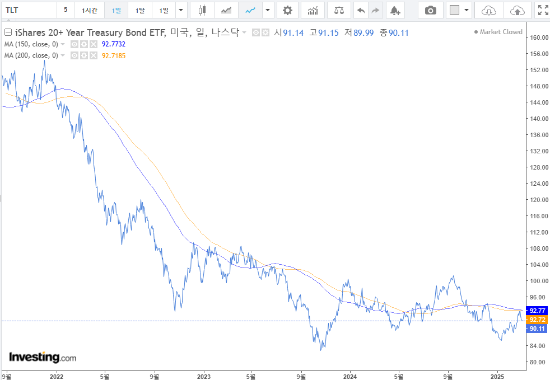
Task: Click the 160.00 price scale label
Action: pos(540,37)
